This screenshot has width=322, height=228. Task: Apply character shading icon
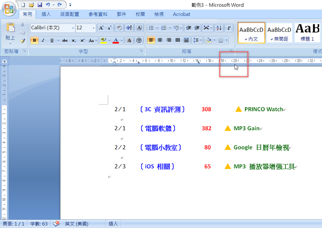[x=129, y=41]
